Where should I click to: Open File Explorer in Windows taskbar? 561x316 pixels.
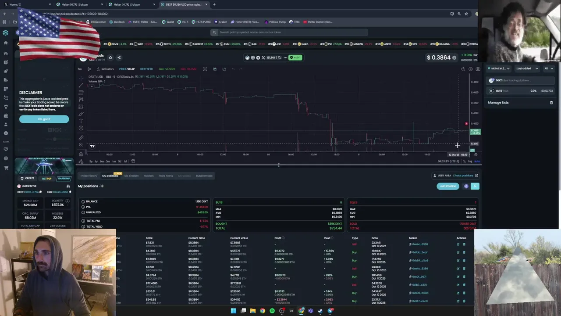click(253, 311)
